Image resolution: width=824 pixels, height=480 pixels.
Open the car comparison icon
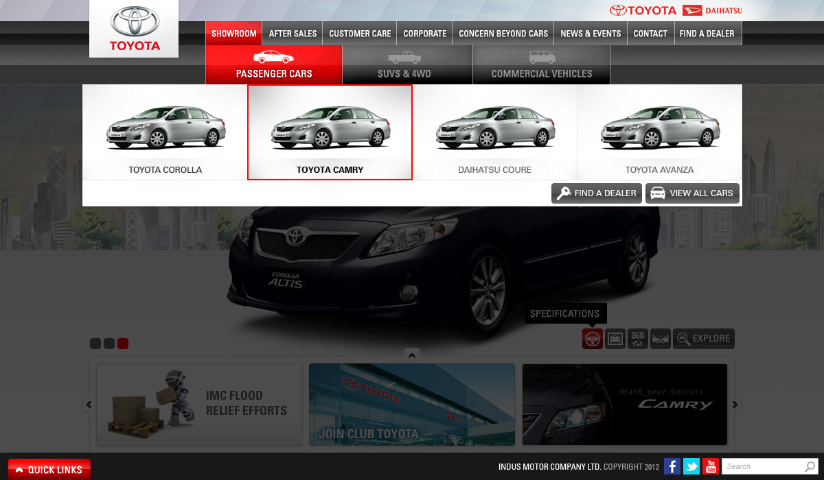pyautogui.click(x=661, y=339)
